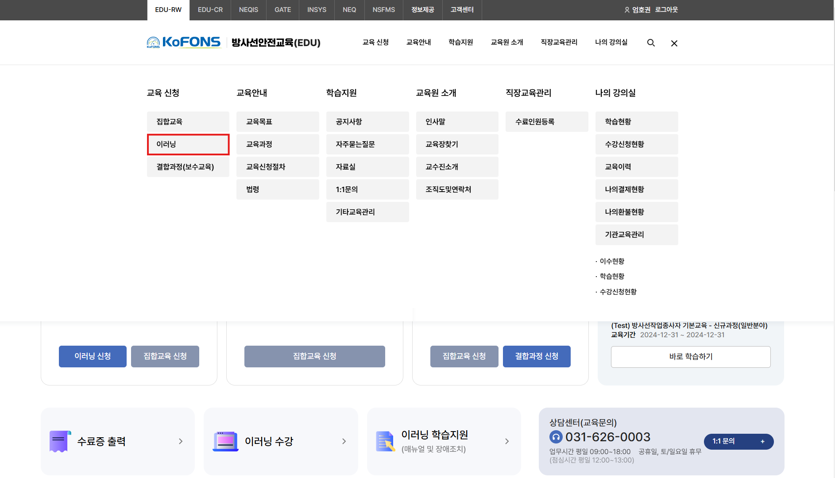Open 공지사항 under 학습지원 menu
This screenshot has height=478, width=835.
click(367, 122)
